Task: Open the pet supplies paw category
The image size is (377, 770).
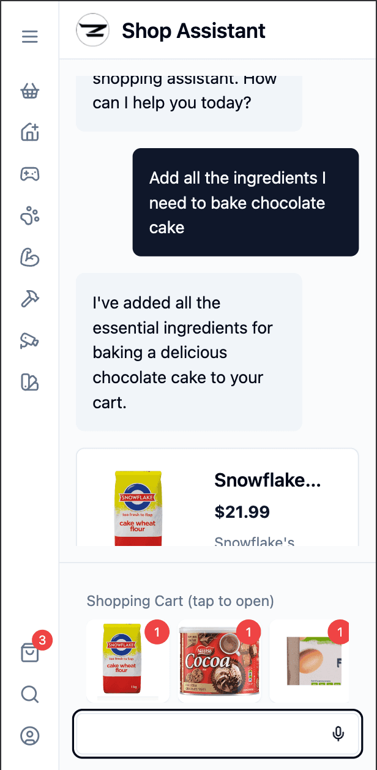Action: [x=29, y=216]
